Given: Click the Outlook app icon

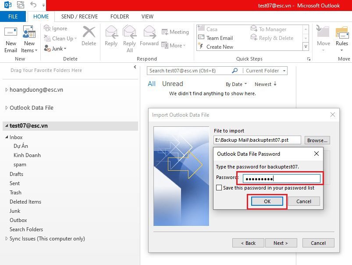Looking at the screenshot, I should [x=8, y=5].
